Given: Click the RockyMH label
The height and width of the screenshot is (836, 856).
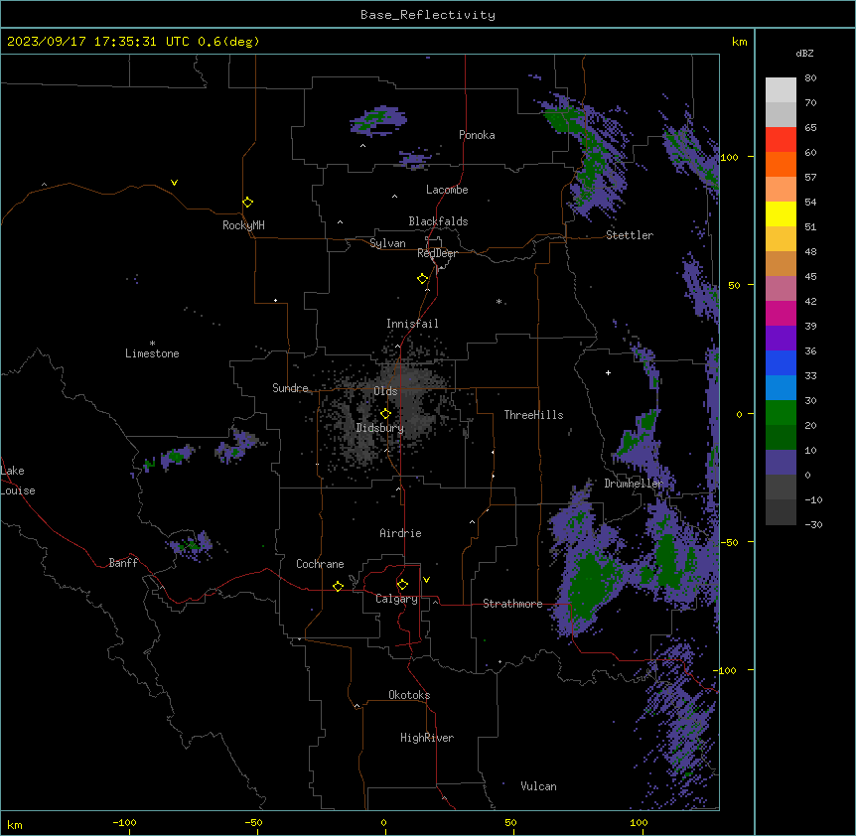Looking at the screenshot, I should click(x=243, y=225).
